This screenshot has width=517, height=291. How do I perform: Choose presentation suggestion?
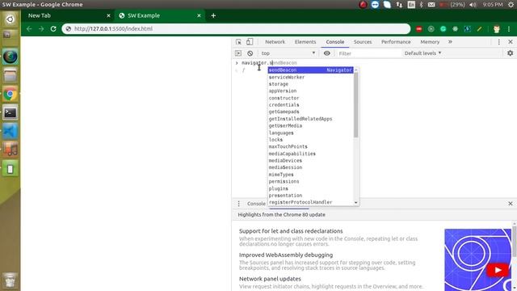pyautogui.click(x=310, y=196)
